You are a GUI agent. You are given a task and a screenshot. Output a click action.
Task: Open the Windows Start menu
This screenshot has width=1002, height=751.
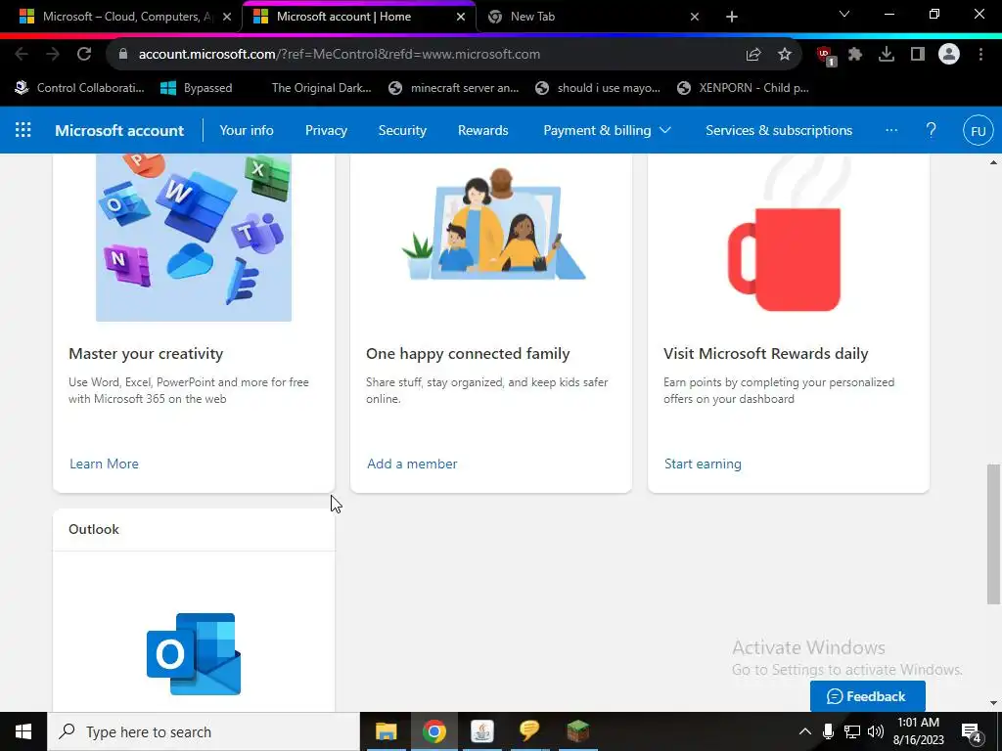(x=23, y=731)
